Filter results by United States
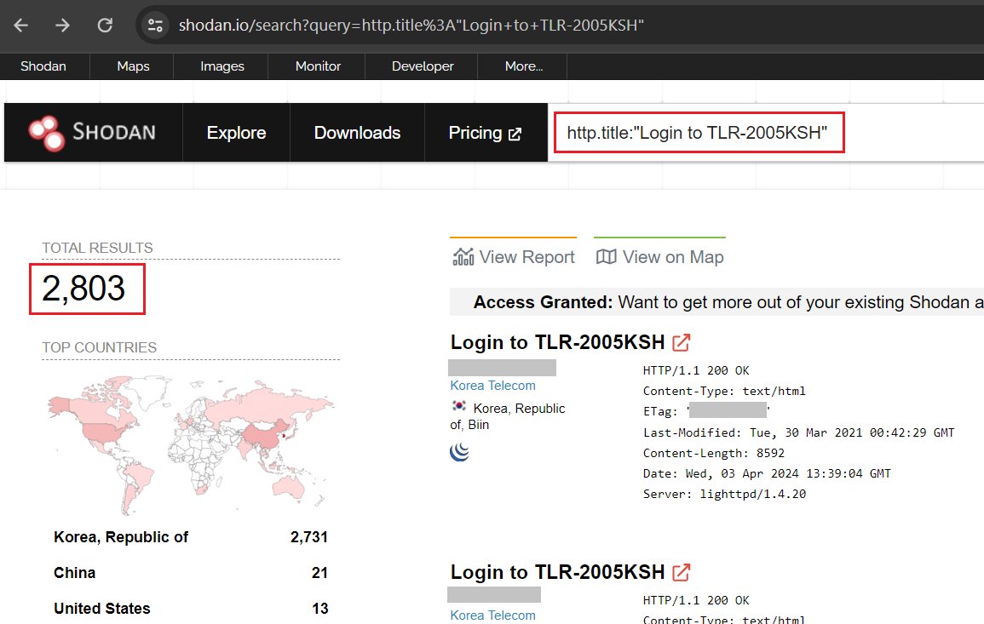Viewport: 984px width, 624px height. tap(102, 609)
